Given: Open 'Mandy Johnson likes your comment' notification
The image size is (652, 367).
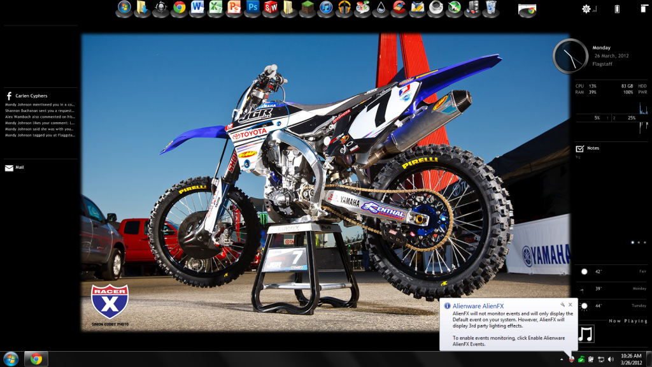Looking at the screenshot, I should coord(40,123).
